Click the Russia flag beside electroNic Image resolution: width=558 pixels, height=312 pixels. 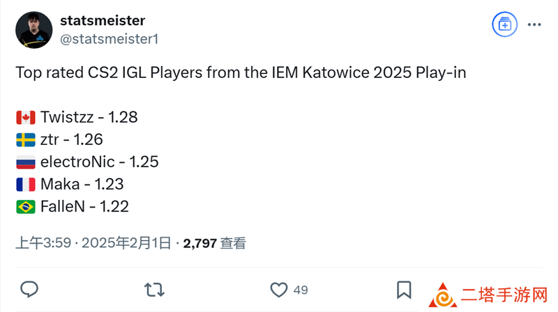click(26, 162)
